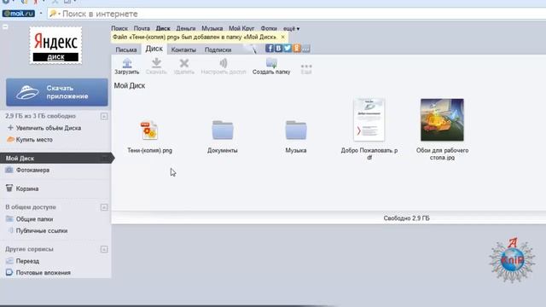Collapse the Другие сервисы section

[104, 249]
